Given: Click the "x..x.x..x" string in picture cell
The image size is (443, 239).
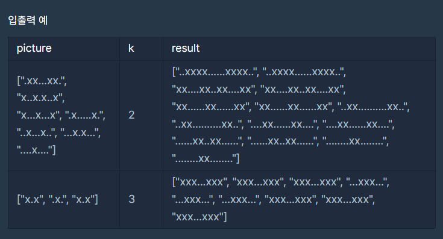Looking at the screenshot, I should click(41, 98).
